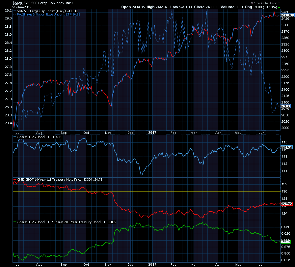Click the red 126.72 price tag

286,204
